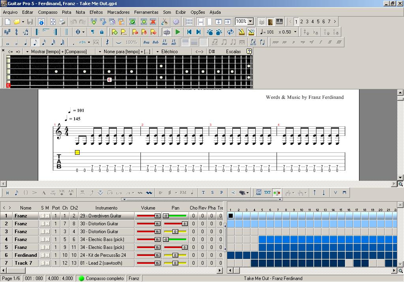Open the tempo speed x 0.50 dropdown
Viewport: 404px width, 282px height.
[x=295, y=32]
